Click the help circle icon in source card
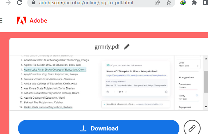 tap(108, 92)
